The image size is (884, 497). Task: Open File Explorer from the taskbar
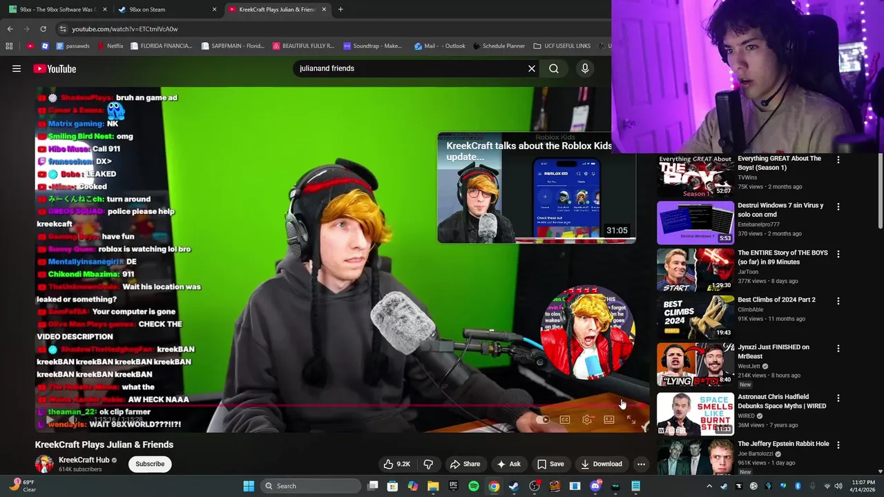tap(433, 486)
